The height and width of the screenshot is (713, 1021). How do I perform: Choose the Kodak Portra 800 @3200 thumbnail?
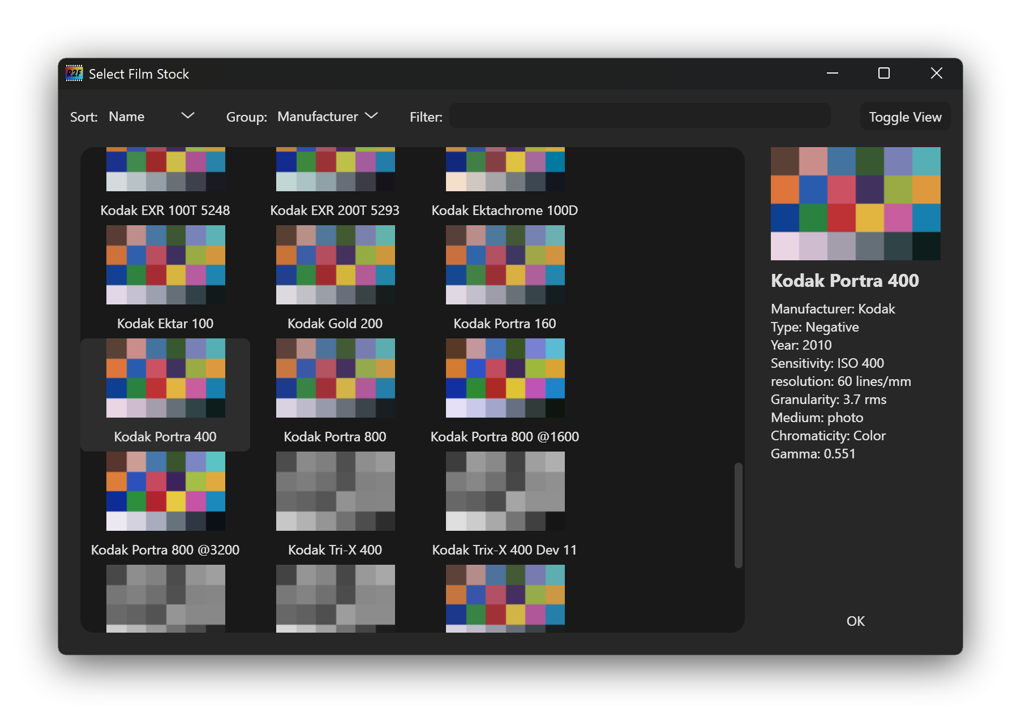(166, 491)
